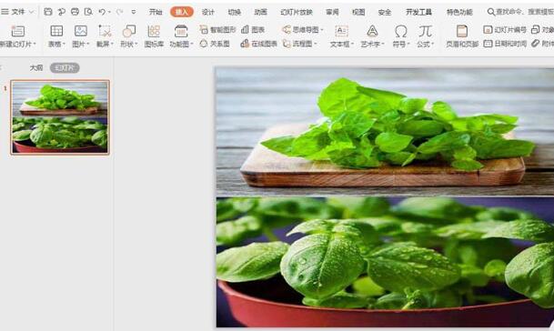Viewport: 554px width, 331px height.
Task: Select the 幻灯片 slides panel tab
Action: coord(65,67)
